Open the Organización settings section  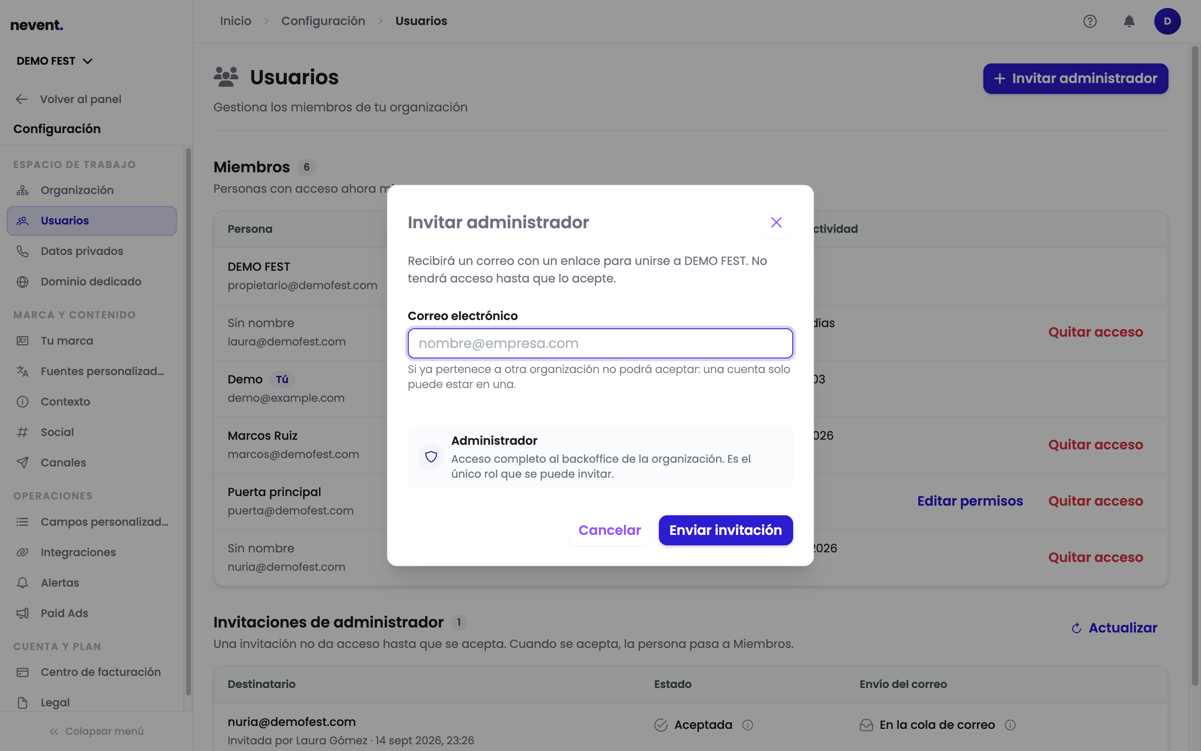tap(92, 190)
